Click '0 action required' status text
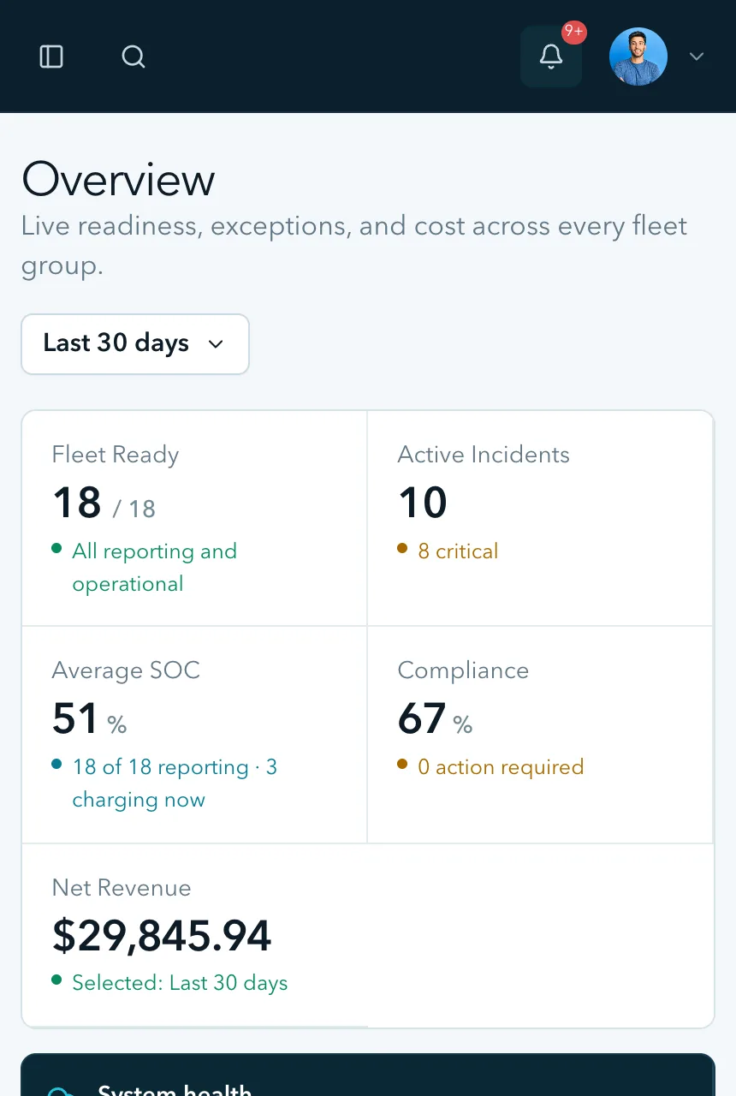 coord(501,767)
